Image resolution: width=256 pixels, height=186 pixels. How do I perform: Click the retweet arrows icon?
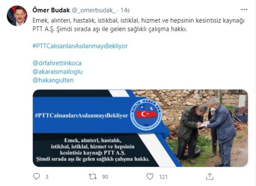(93, 177)
